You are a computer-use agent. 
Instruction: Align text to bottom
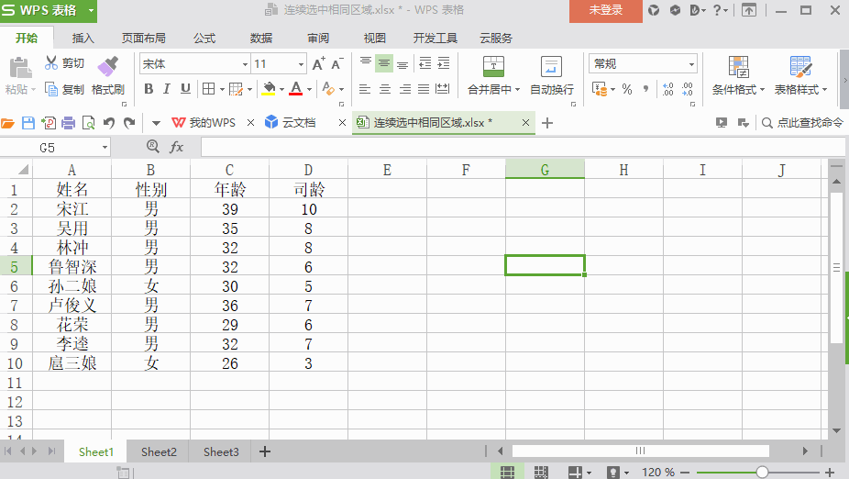coord(402,64)
